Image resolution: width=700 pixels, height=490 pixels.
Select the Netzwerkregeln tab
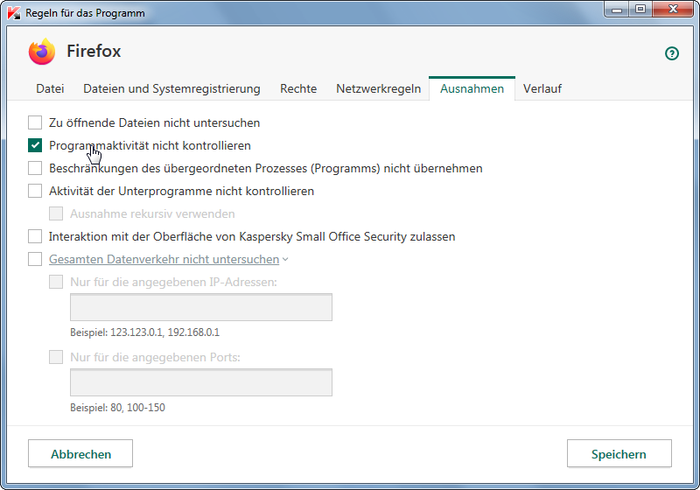pos(379,88)
